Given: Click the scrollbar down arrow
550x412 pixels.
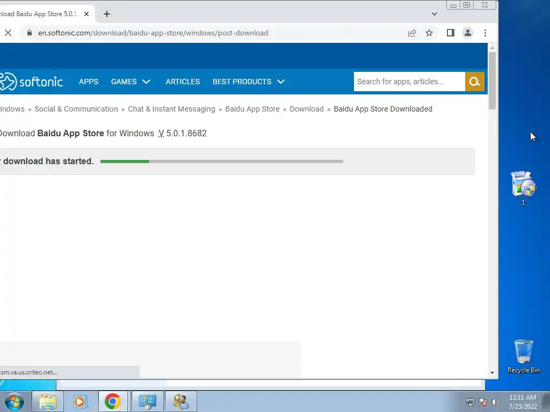Looking at the screenshot, I should 492,373.
